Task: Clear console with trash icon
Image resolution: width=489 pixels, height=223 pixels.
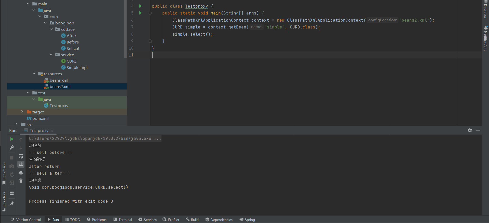Action: (21, 181)
